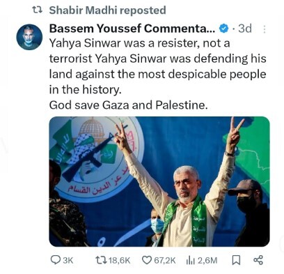Click the small repost icon beside Shabir Madhi
The width and height of the screenshot is (284, 274).
tap(37, 10)
